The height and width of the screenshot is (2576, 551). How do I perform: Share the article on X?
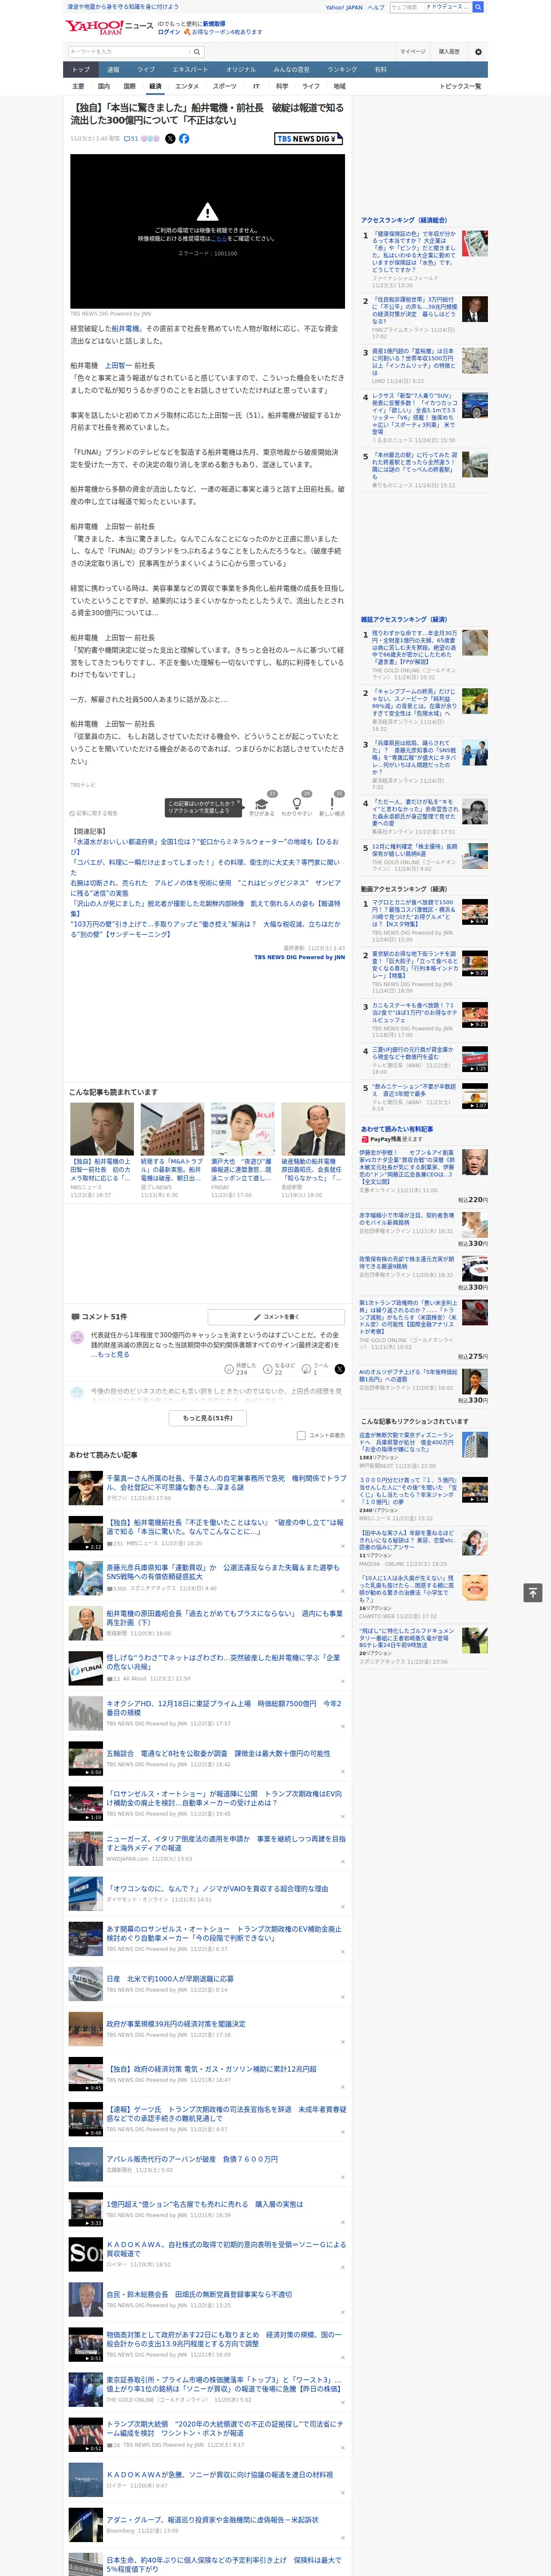(x=170, y=139)
